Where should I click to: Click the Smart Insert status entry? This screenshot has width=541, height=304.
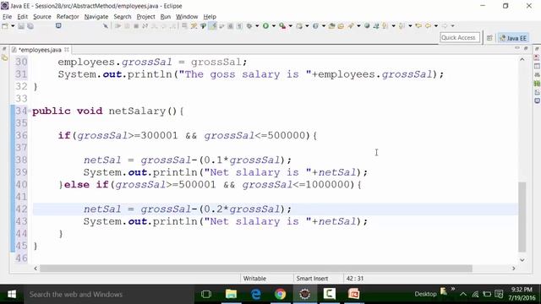(x=312, y=279)
